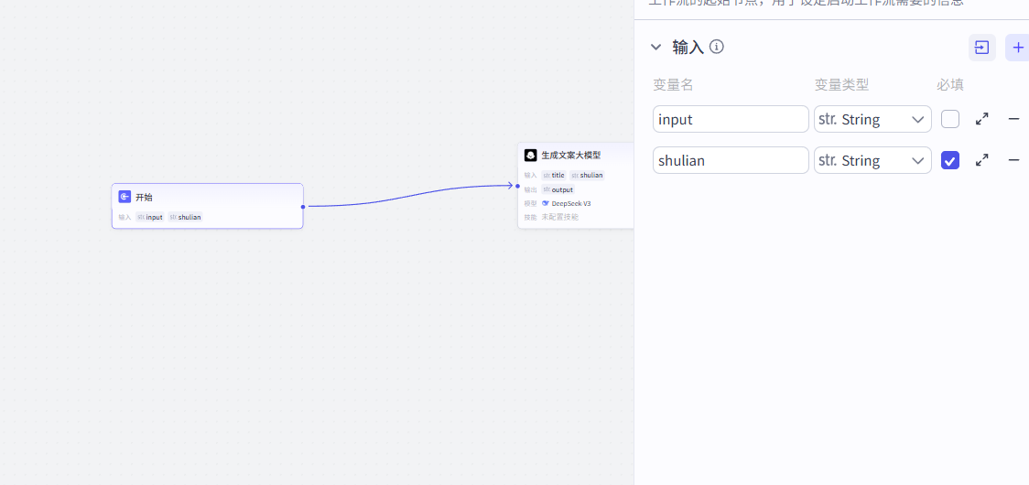Remove the shulian variable row
The height and width of the screenshot is (485, 1029).
(1013, 160)
